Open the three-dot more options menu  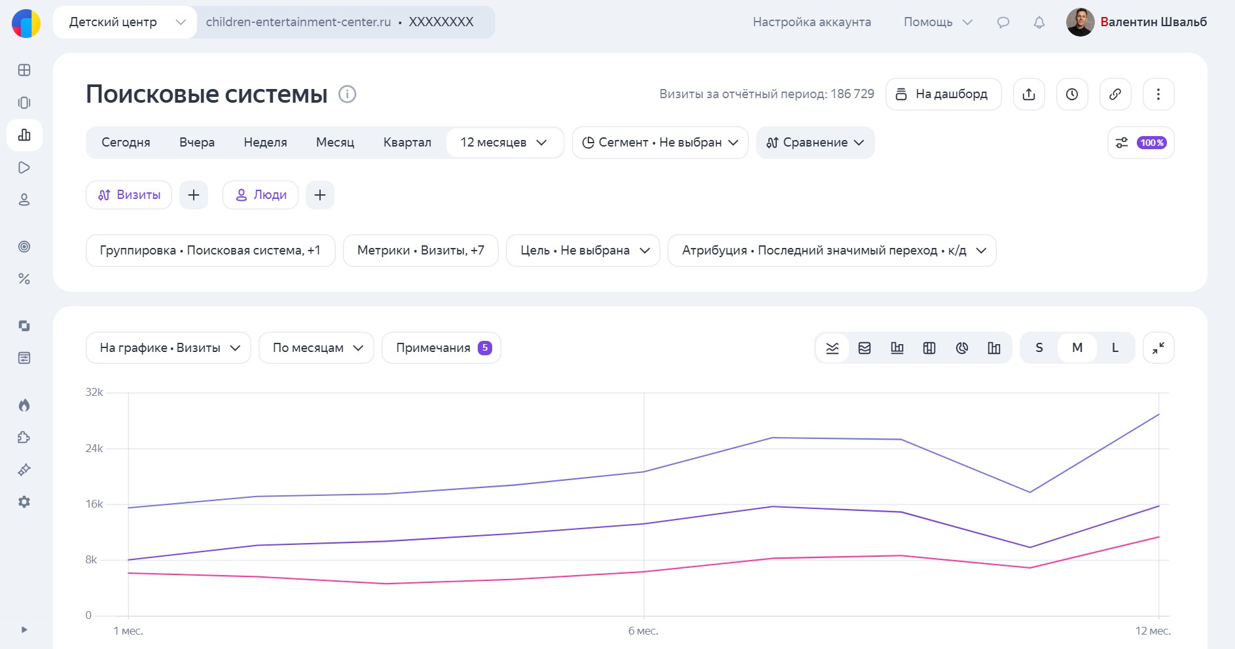tap(1158, 94)
